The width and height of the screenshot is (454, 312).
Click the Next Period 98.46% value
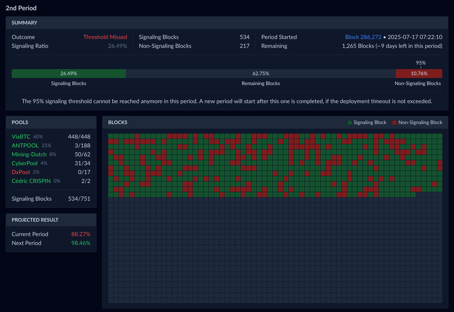81,243
